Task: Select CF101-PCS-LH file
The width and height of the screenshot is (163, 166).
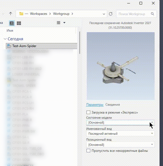Action: [x=23, y=103]
